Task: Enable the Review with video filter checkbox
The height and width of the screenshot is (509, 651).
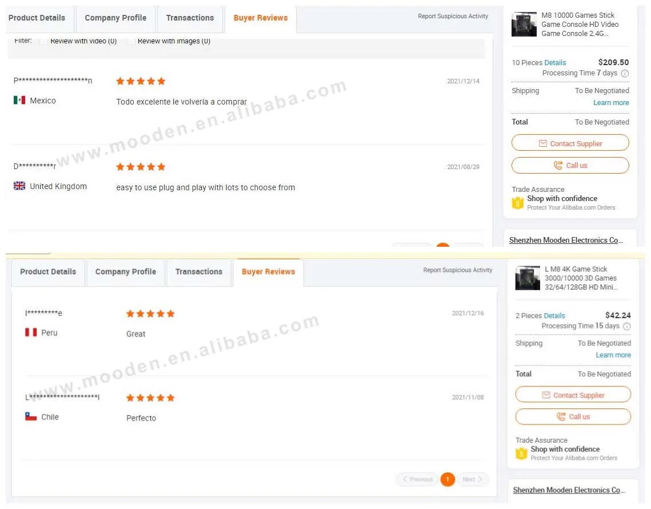Action: point(43,41)
